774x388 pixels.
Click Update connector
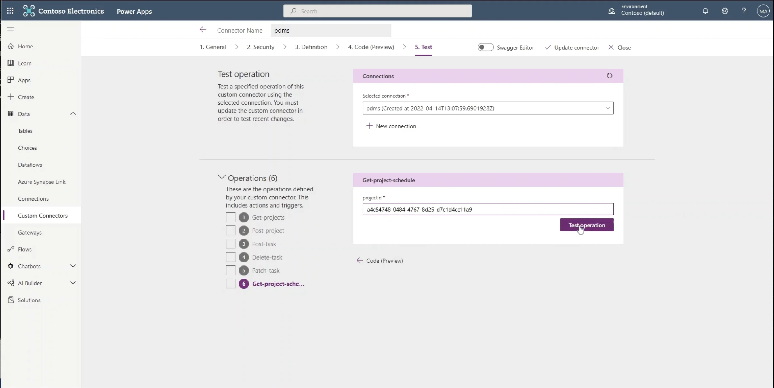(x=572, y=47)
